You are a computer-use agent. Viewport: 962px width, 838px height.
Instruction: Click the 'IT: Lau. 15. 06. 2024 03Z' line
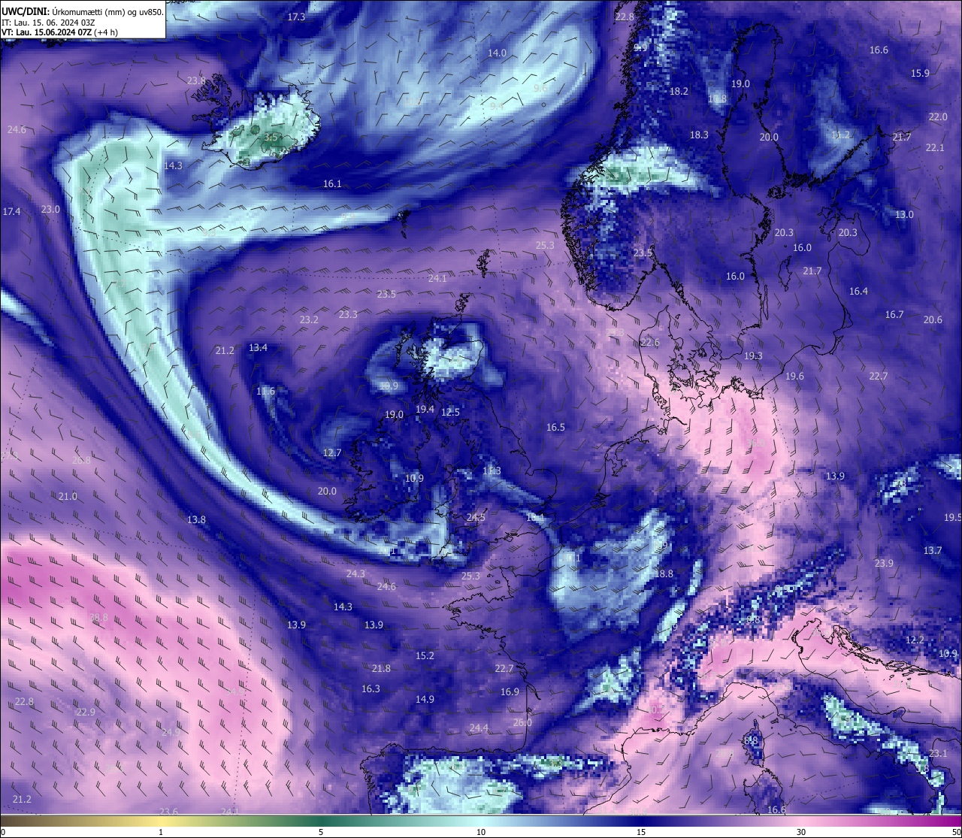click(48, 23)
